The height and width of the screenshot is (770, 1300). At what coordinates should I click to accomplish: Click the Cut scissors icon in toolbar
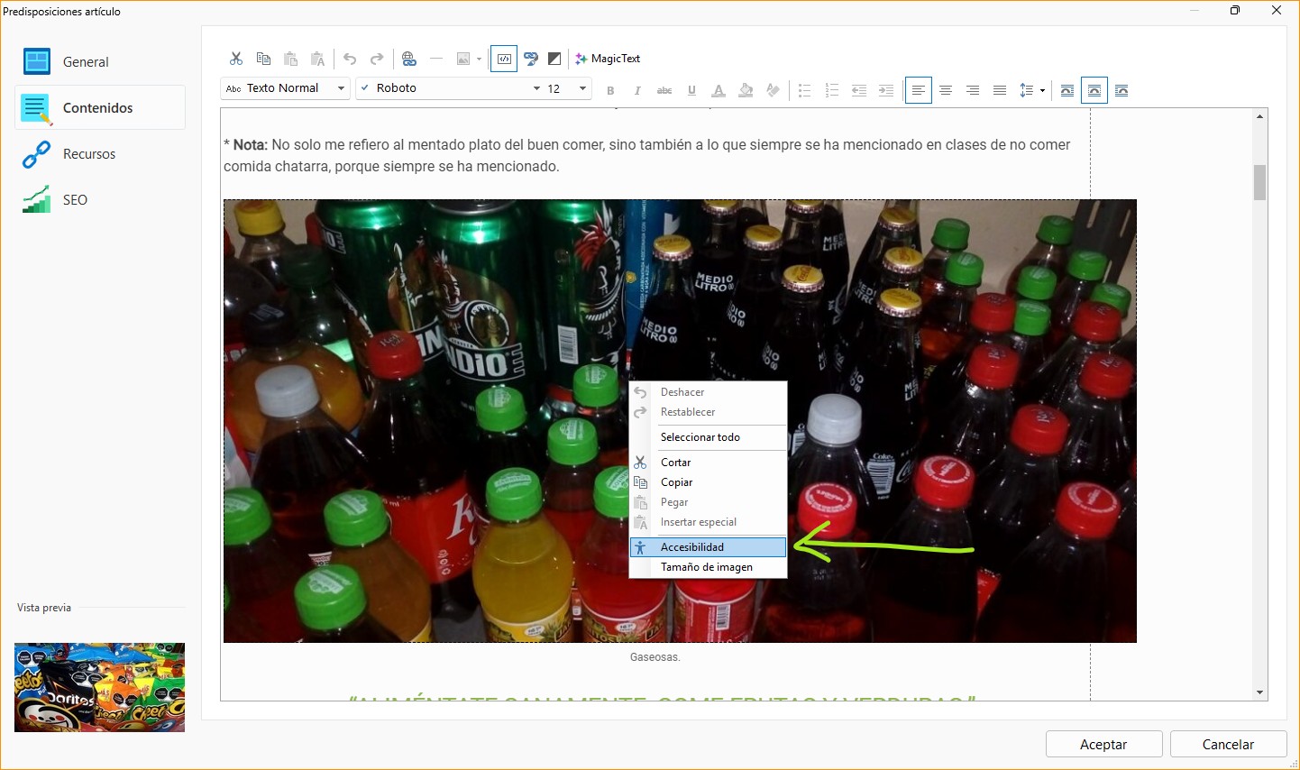coord(236,59)
